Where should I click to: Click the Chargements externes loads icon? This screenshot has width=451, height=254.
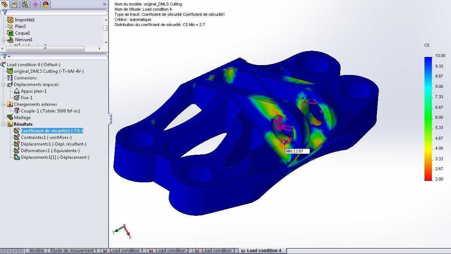click(10, 104)
